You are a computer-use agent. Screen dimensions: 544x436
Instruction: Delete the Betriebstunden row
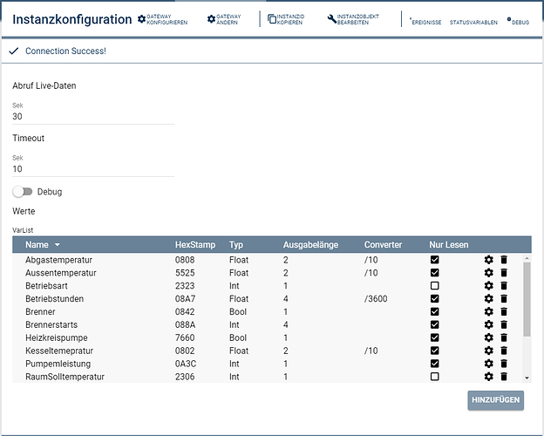click(x=504, y=298)
